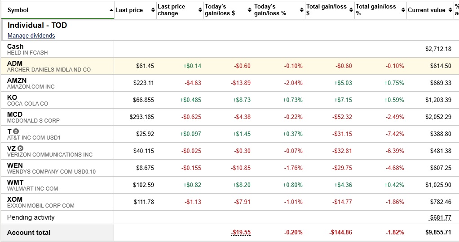Click the Current value column header
The width and height of the screenshot is (459, 242).
[x=426, y=10]
